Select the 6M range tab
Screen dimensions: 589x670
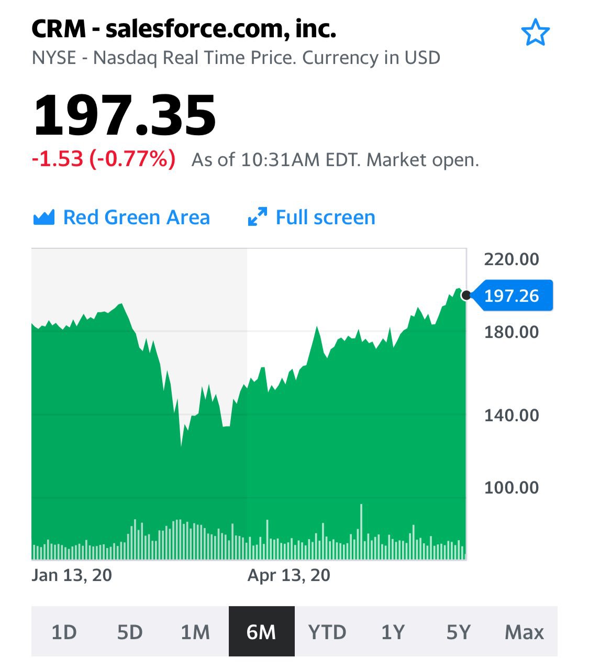[x=261, y=632]
